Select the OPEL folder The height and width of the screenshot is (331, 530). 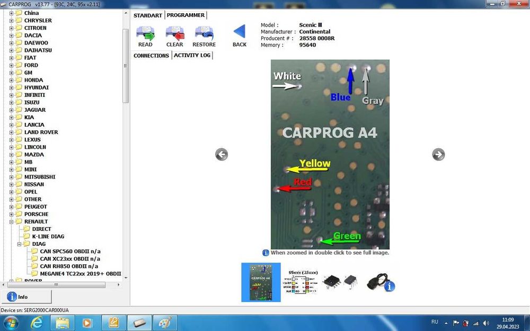(x=30, y=192)
